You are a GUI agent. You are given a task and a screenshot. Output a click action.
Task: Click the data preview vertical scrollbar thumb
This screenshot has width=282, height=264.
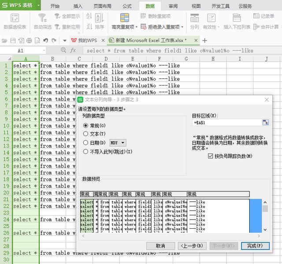(x=265, y=208)
